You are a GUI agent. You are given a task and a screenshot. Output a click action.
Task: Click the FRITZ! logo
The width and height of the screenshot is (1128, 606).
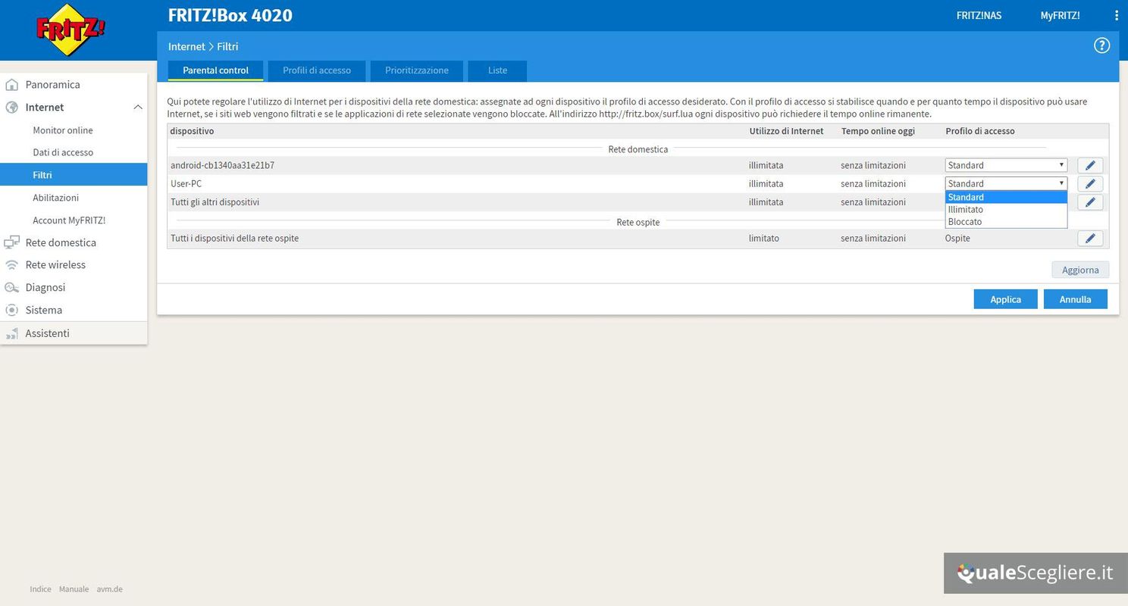tap(70, 30)
